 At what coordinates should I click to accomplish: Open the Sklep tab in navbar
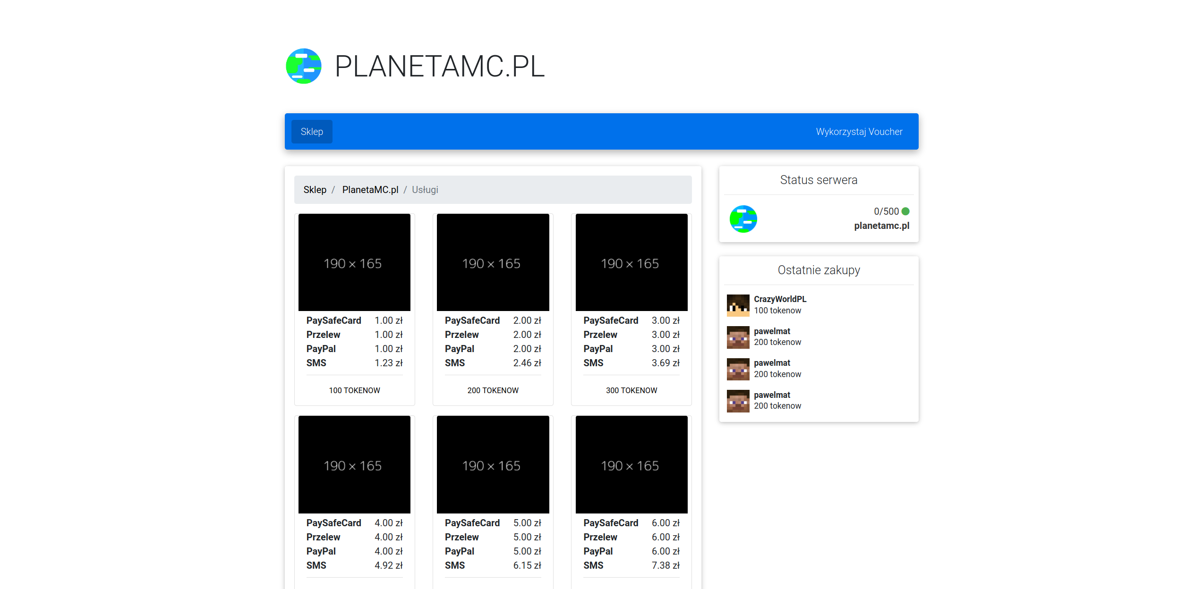click(x=312, y=132)
